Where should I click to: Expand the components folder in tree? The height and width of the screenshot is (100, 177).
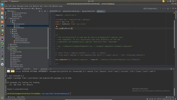(12, 24)
